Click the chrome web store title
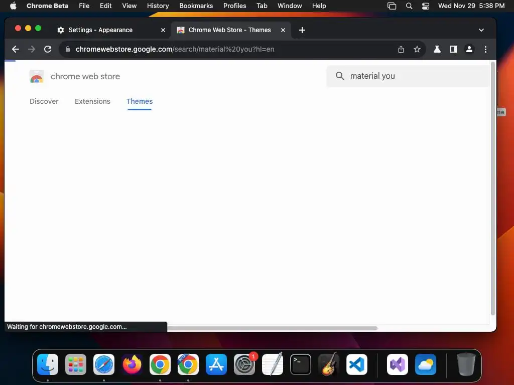Screen dimensions: 514x385 point(85,76)
